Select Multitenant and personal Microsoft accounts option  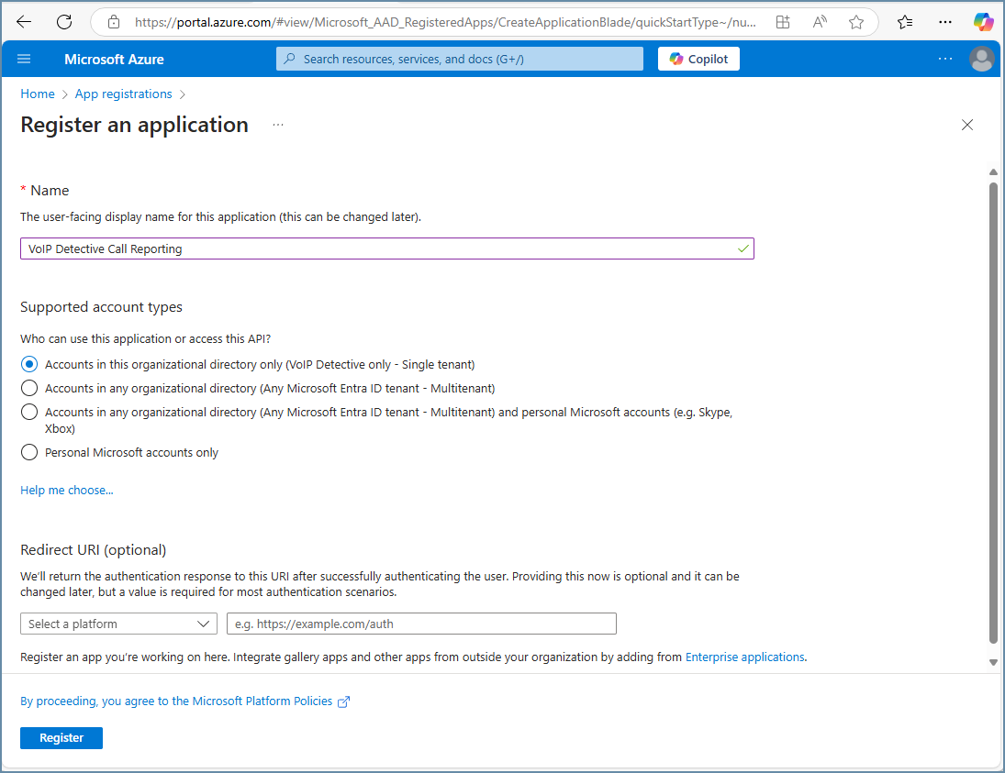pos(29,412)
